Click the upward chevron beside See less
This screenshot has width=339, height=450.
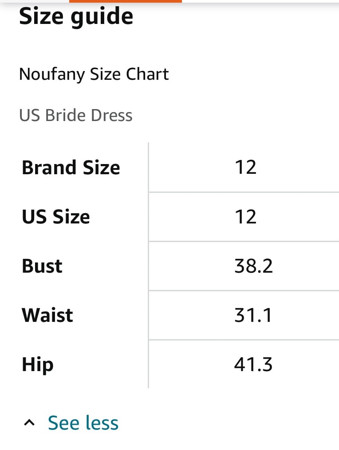tap(29, 423)
